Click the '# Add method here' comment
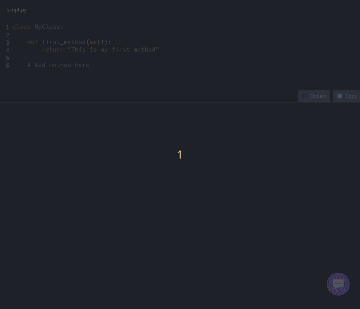This screenshot has width=360, height=309. point(58,65)
